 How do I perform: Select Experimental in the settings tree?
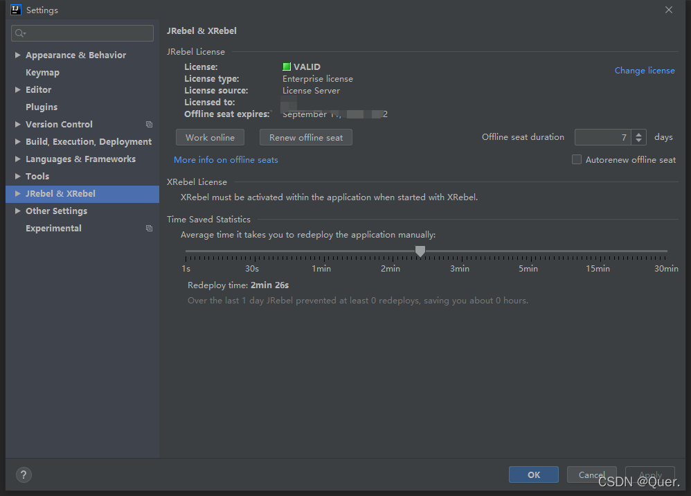(53, 229)
